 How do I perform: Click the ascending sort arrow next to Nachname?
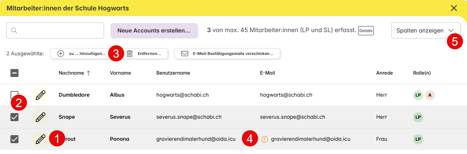tap(88, 73)
